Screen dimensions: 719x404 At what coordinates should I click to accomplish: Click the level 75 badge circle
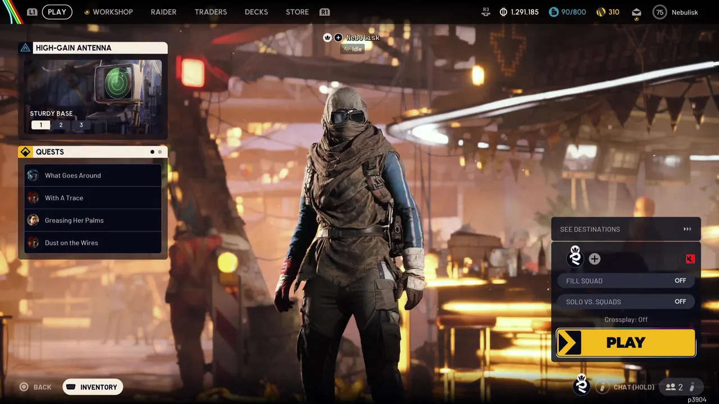tap(660, 12)
